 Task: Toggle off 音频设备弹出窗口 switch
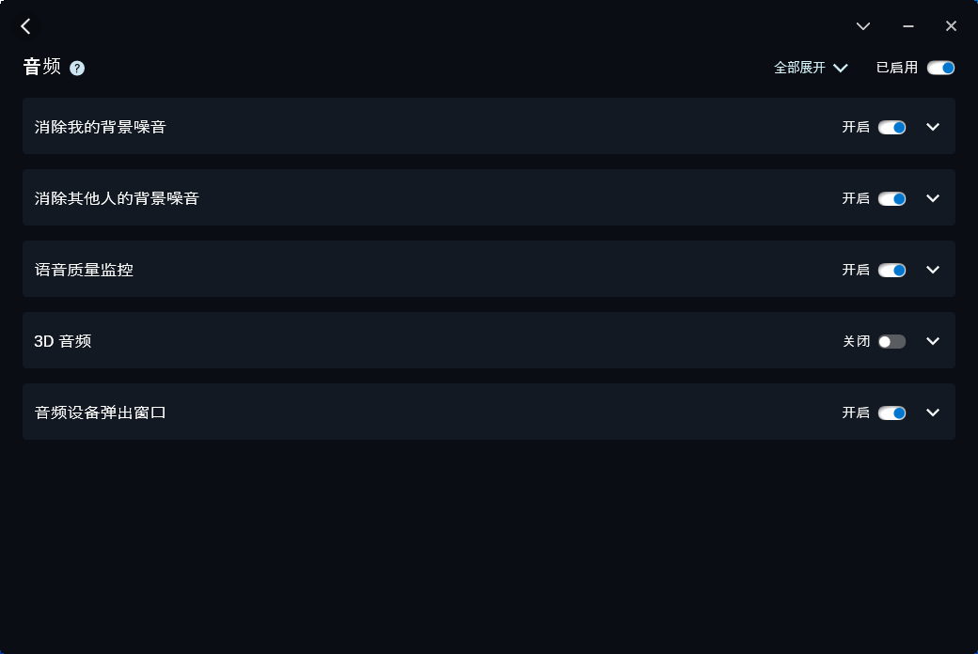coord(891,413)
